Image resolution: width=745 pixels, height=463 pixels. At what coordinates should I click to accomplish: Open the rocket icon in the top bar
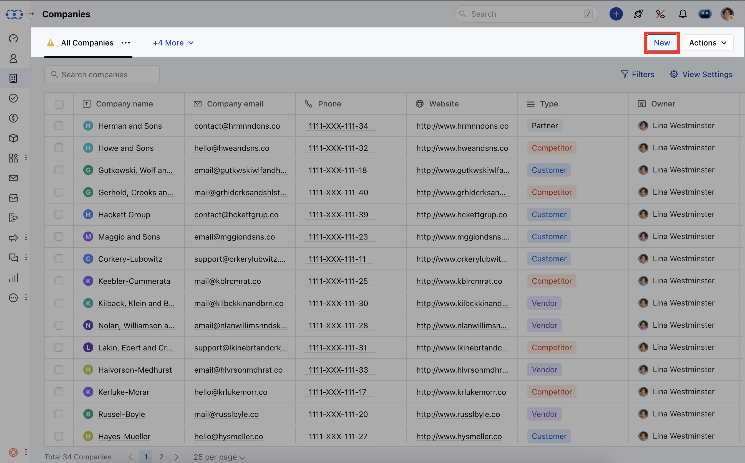(638, 14)
